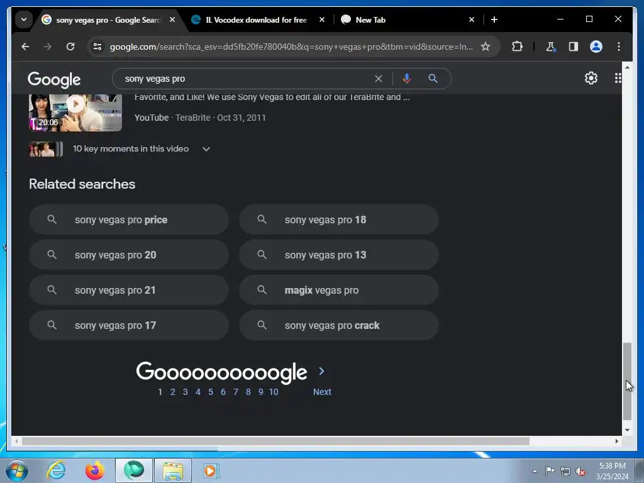The height and width of the screenshot is (483, 644).
Task: Clear the search box with X
Action: pyautogui.click(x=378, y=79)
